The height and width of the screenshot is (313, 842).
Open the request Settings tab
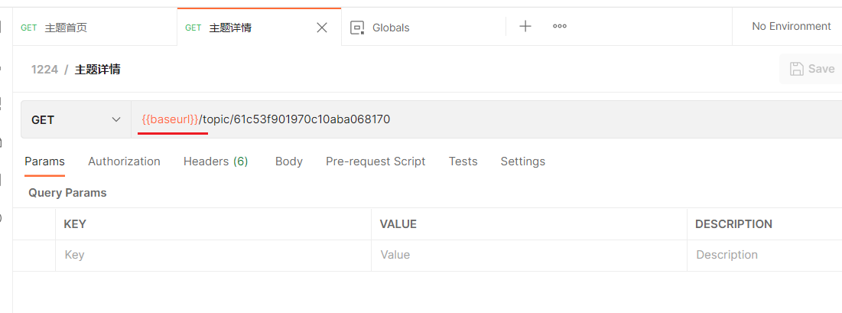(x=522, y=161)
